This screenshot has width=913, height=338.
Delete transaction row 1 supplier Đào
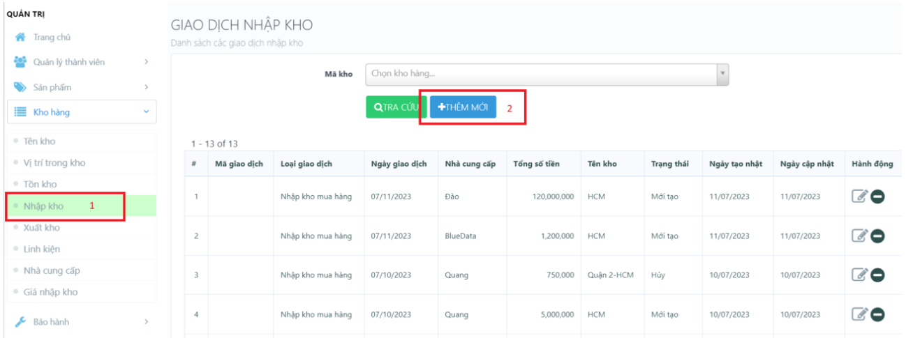point(877,197)
